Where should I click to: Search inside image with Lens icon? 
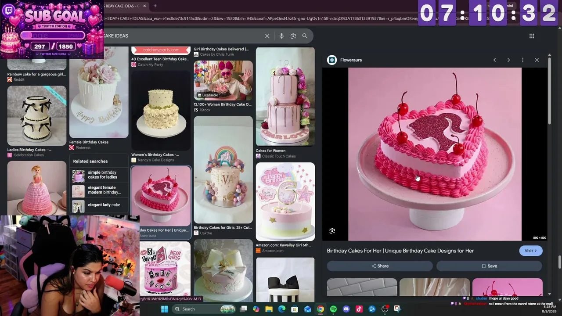[x=332, y=231]
